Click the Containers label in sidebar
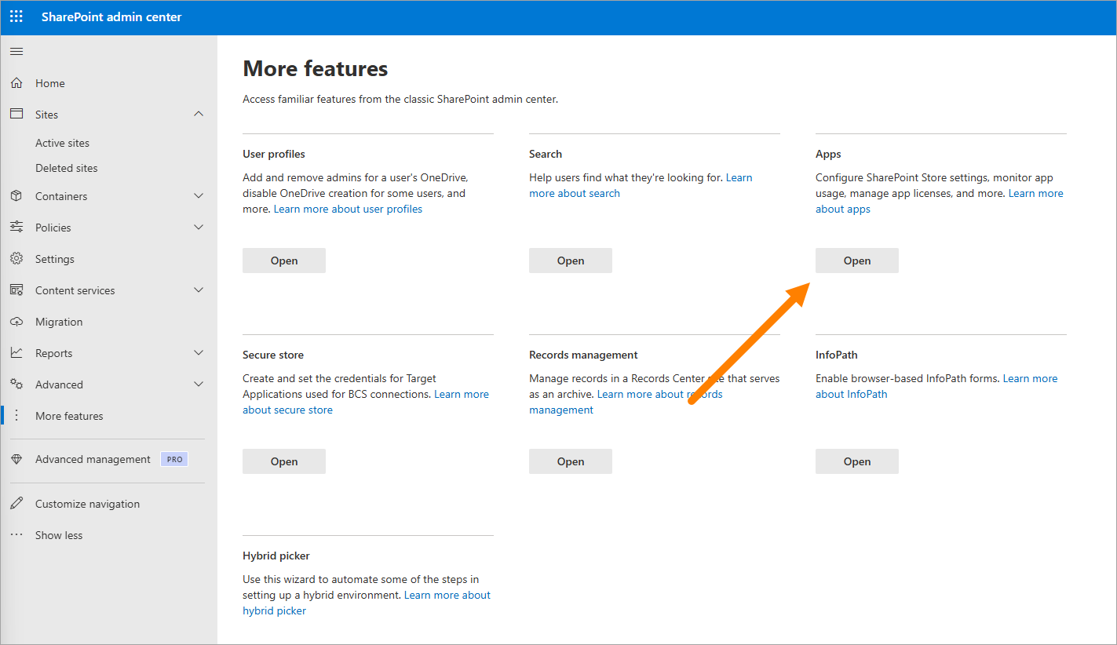Image resolution: width=1117 pixels, height=645 pixels. pyautogui.click(x=61, y=196)
